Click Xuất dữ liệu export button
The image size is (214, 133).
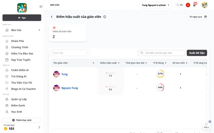197,53
